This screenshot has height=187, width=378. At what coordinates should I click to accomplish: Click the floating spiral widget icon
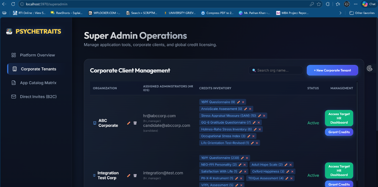pos(369,69)
